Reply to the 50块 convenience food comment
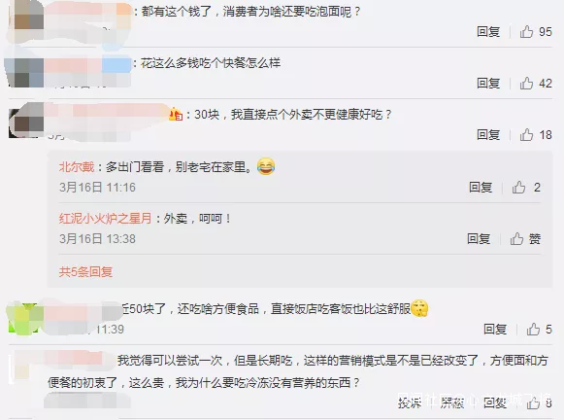This screenshot has height=420, width=564. [495, 329]
